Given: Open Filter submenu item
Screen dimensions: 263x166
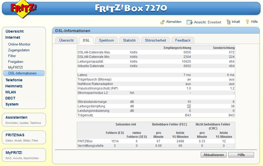Looking at the screenshot, I should [12, 56].
